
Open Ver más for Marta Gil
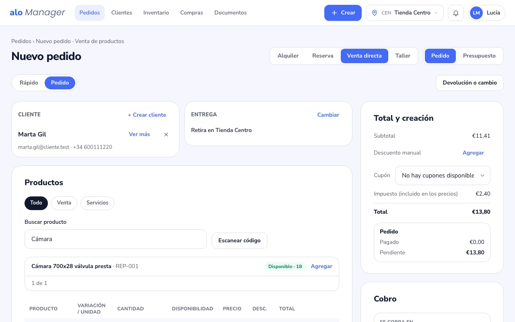139,134
